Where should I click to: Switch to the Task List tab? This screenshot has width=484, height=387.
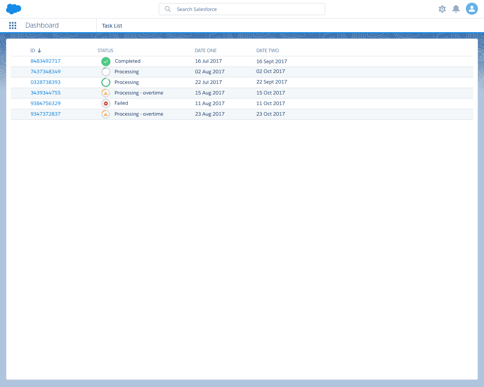pos(112,26)
